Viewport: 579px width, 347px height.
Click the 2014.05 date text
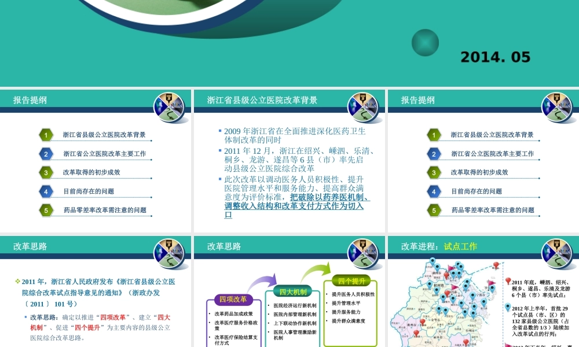[495, 57]
